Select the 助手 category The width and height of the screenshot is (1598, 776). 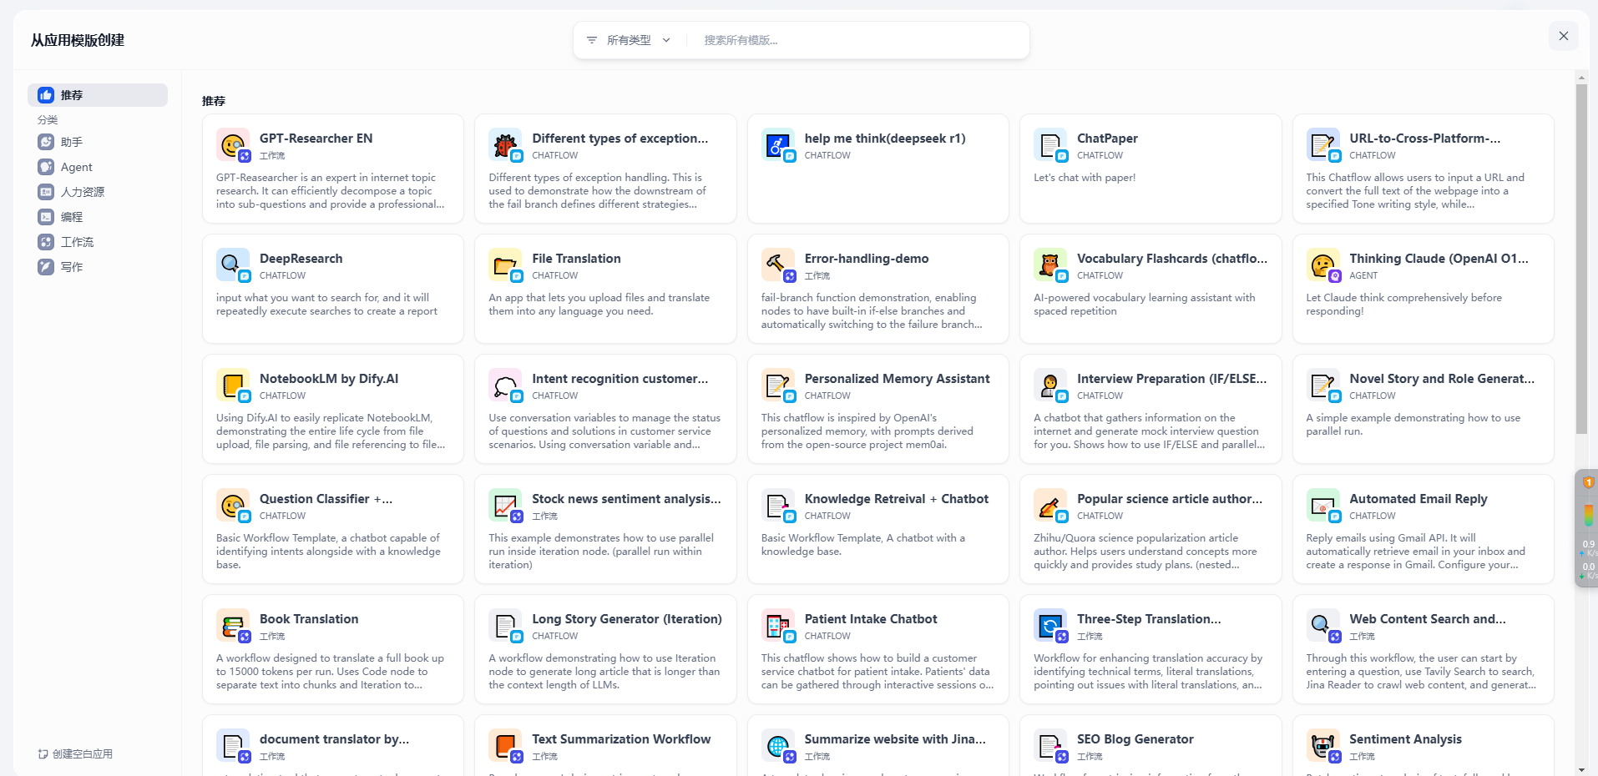[x=98, y=142]
